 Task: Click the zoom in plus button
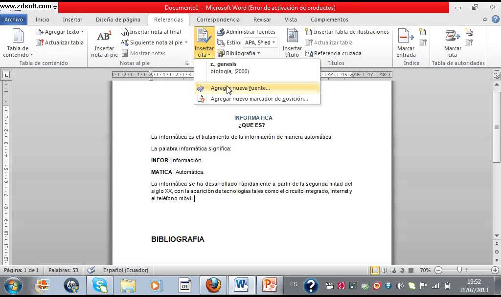point(495,270)
